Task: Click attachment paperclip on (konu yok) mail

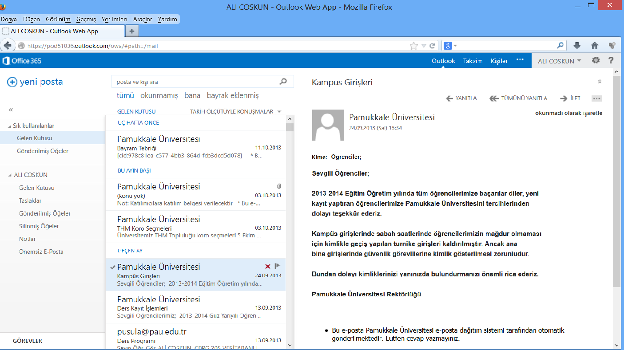Action: [x=278, y=186]
